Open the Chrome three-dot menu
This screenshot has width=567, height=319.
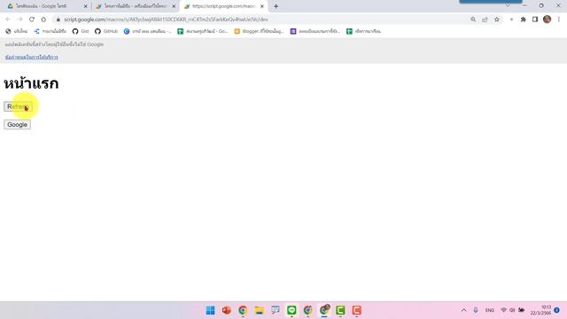tap(559, 19)
